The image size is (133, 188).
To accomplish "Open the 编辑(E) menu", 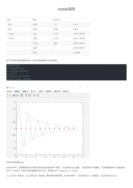I will point(17,91).
